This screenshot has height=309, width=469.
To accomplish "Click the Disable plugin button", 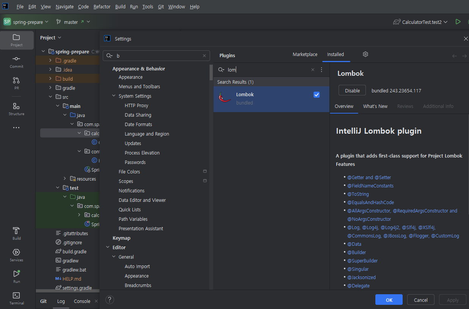I will point(352,91).
